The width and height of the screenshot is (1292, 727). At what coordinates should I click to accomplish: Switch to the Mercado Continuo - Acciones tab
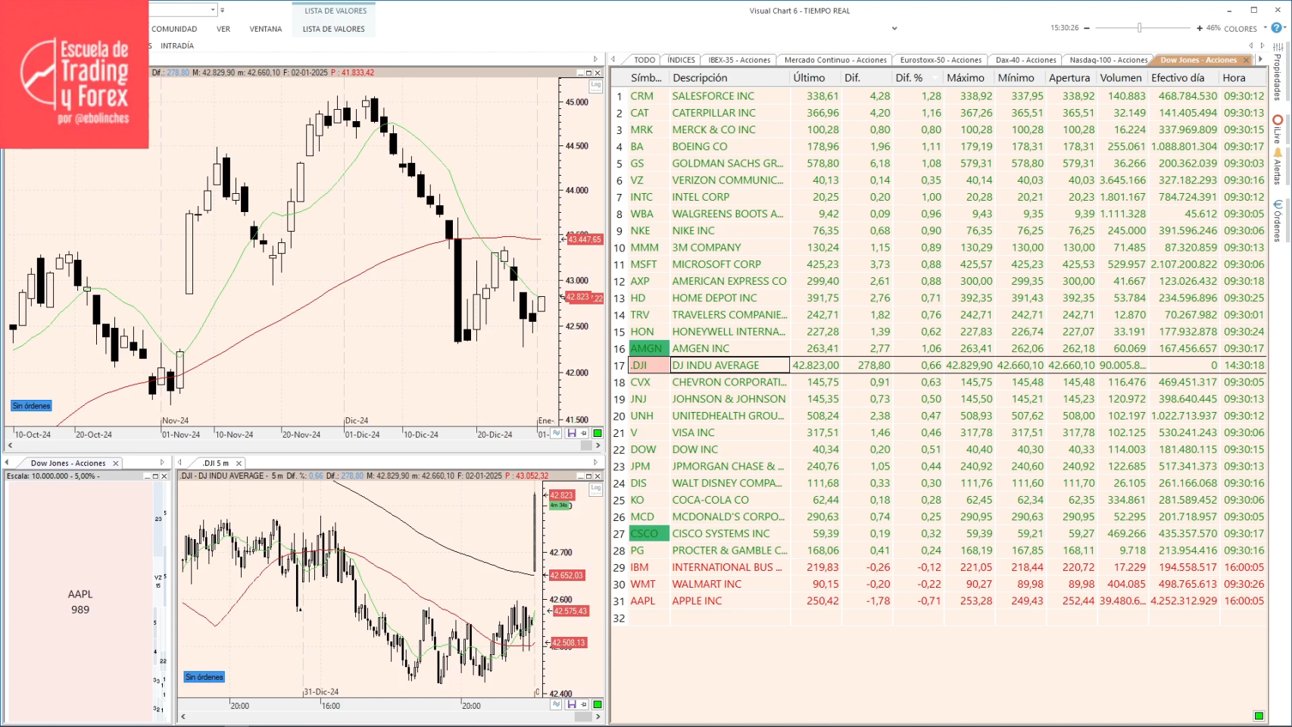click(x=835, y=60)
